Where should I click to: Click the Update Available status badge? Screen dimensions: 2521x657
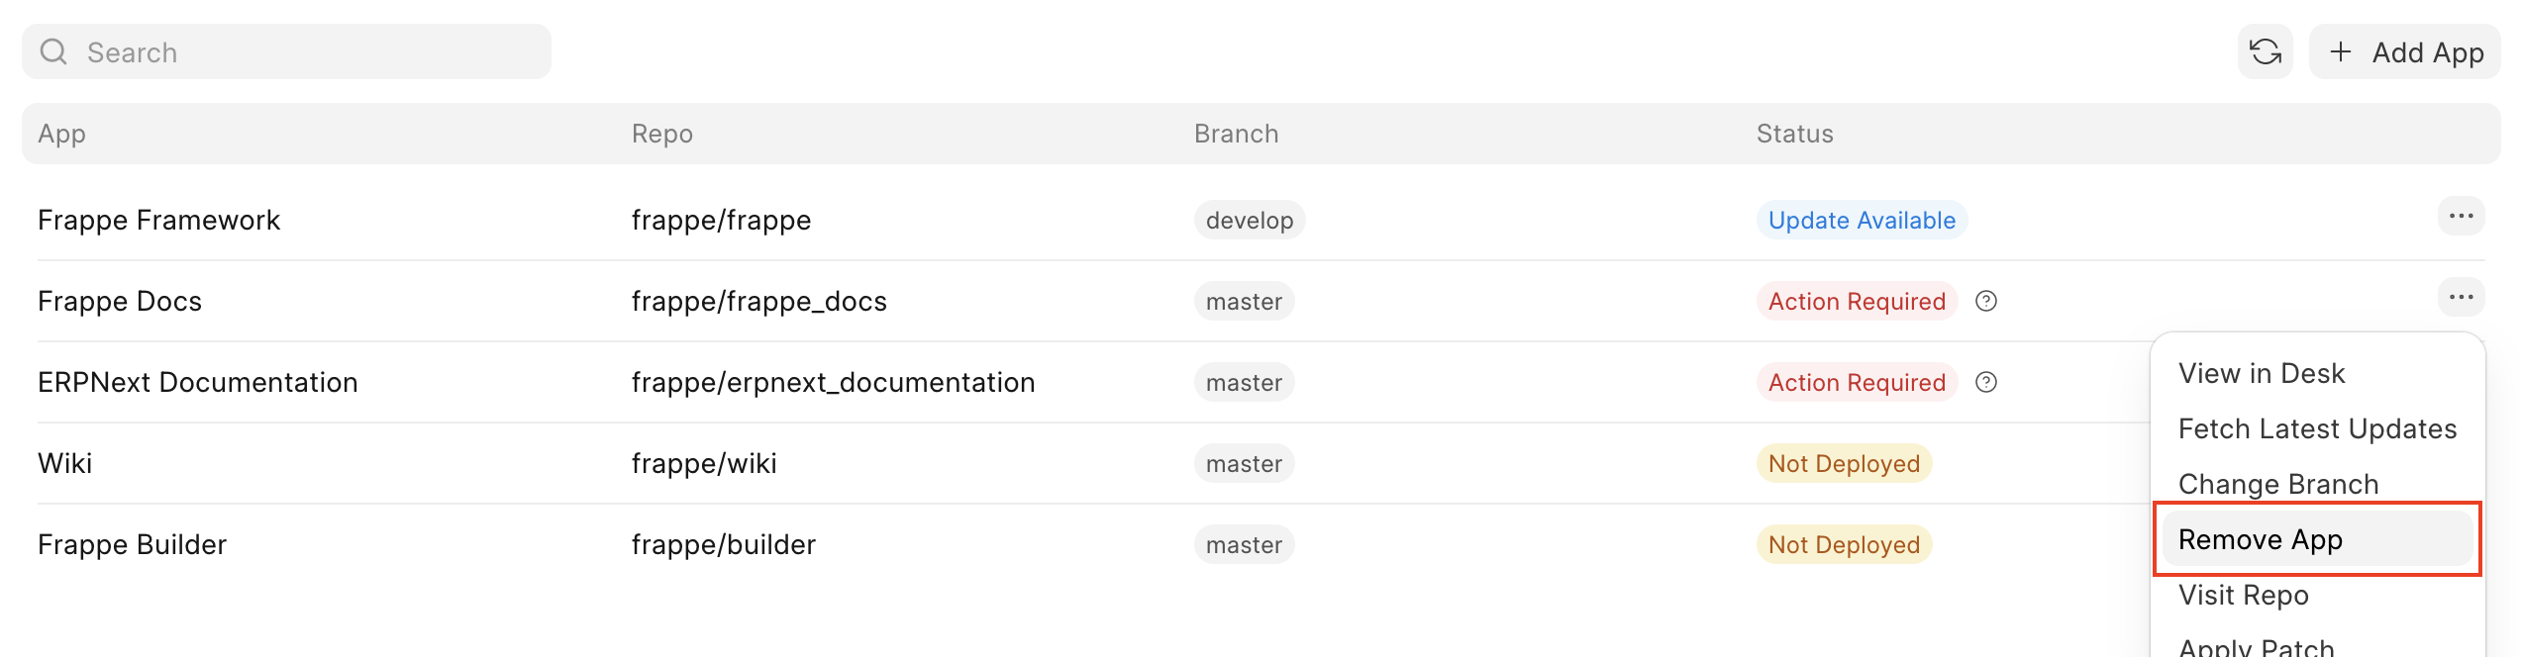click(1862, 220)
